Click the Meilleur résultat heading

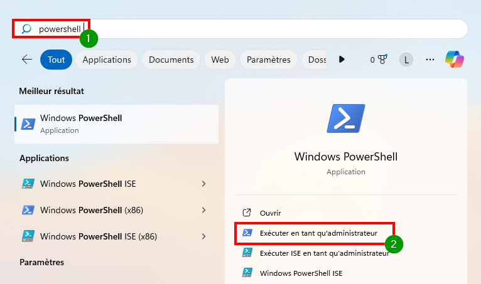click(51, 91)
